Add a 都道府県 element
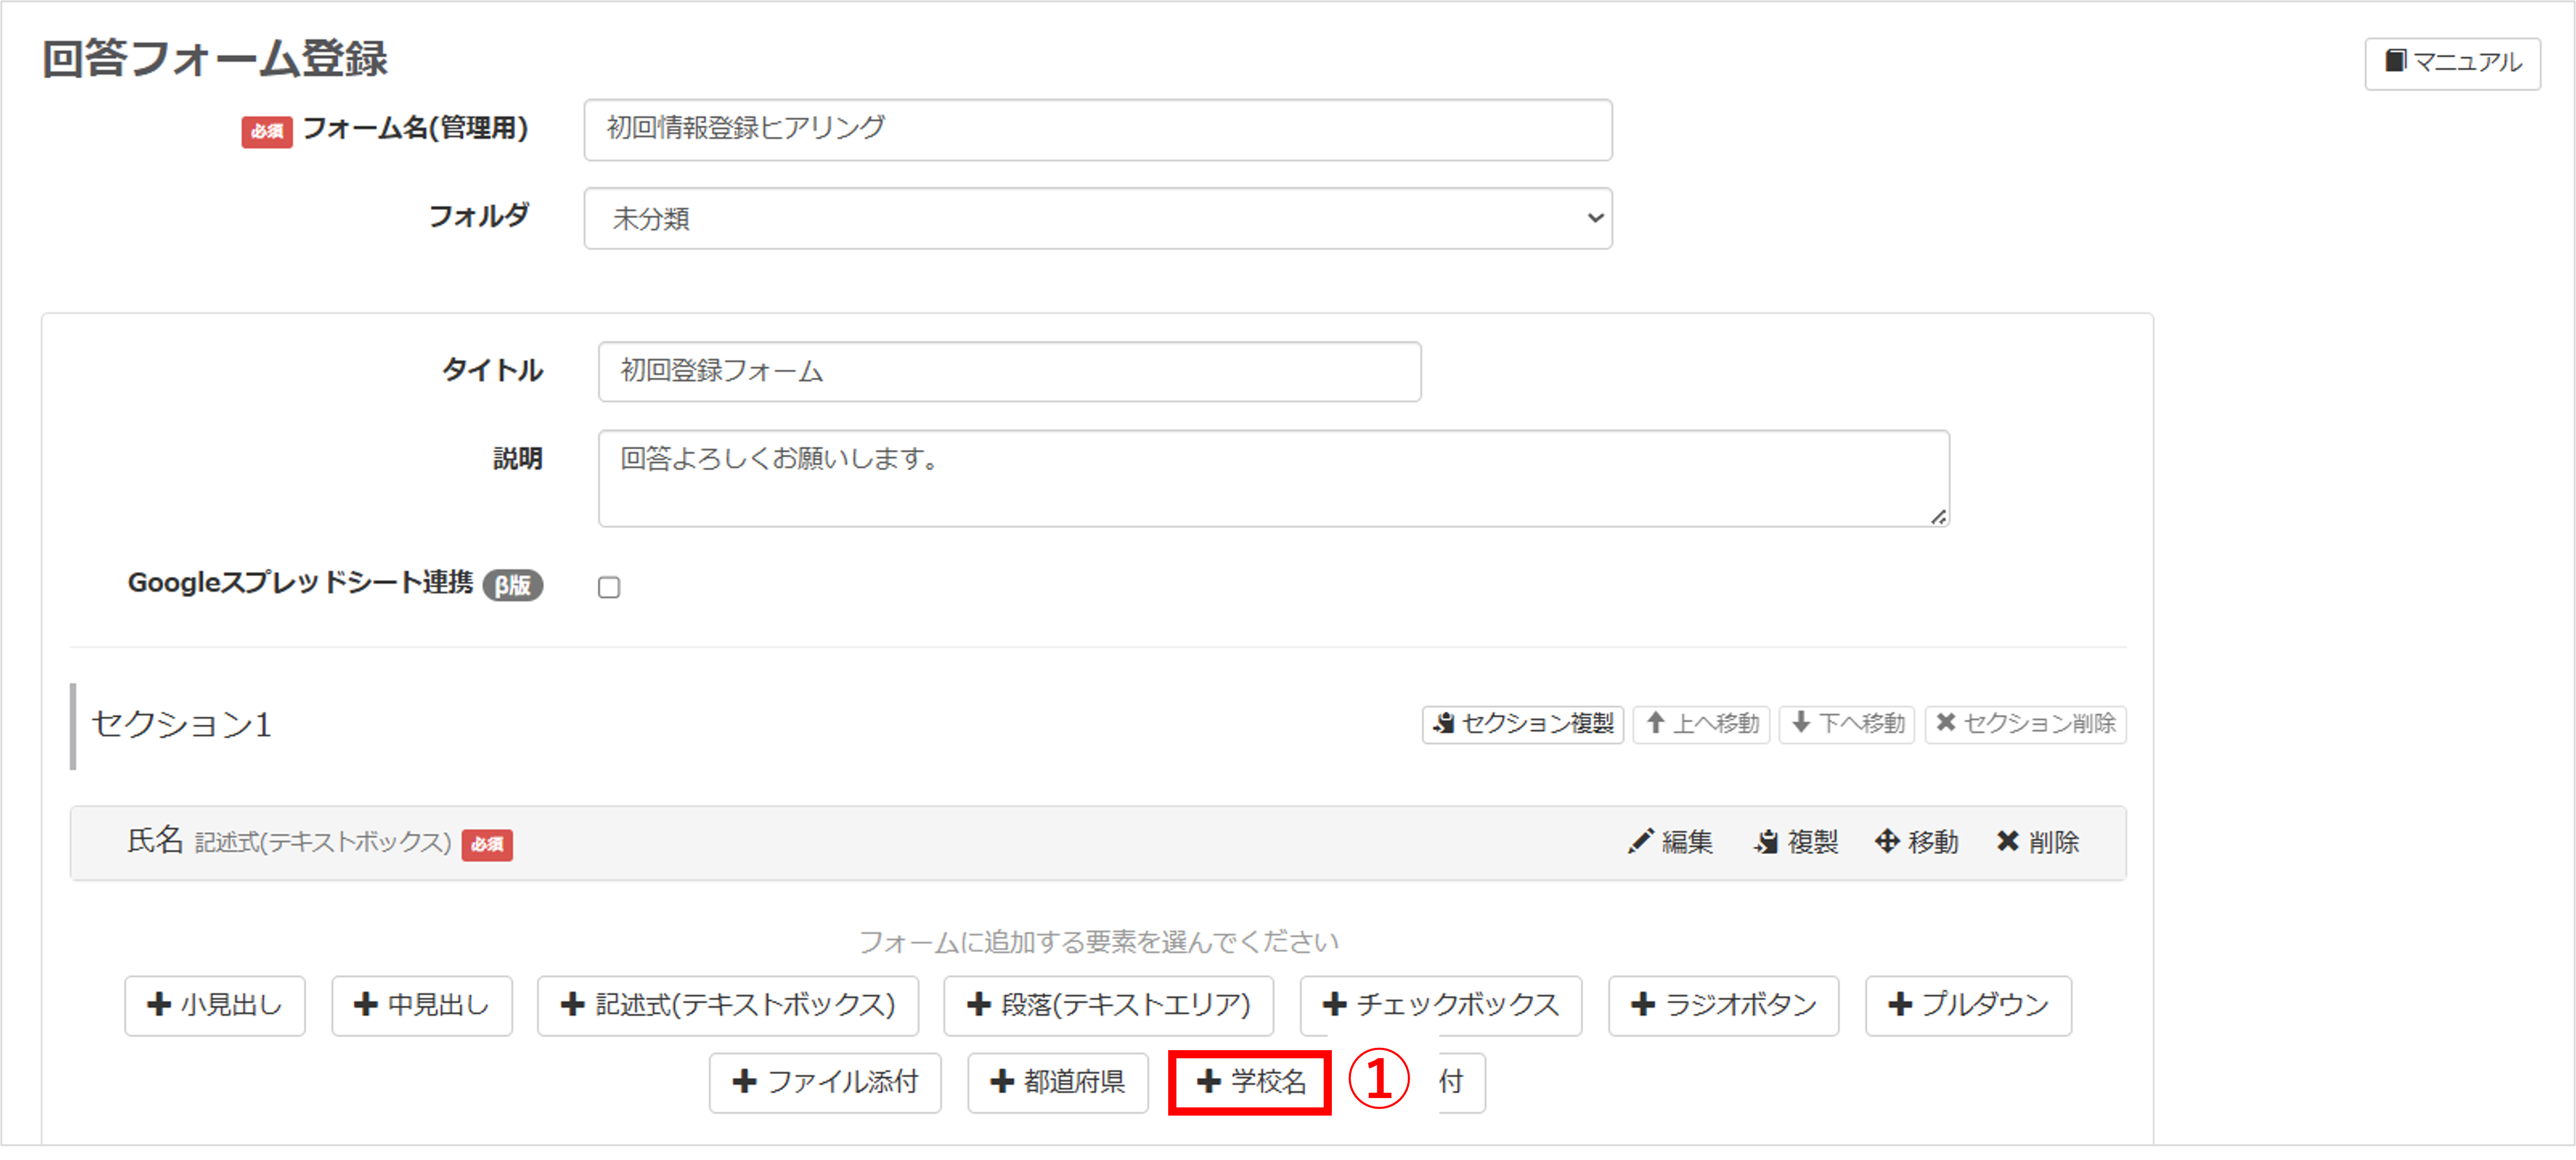2576x1160 pixels. coord(1058,1082)
